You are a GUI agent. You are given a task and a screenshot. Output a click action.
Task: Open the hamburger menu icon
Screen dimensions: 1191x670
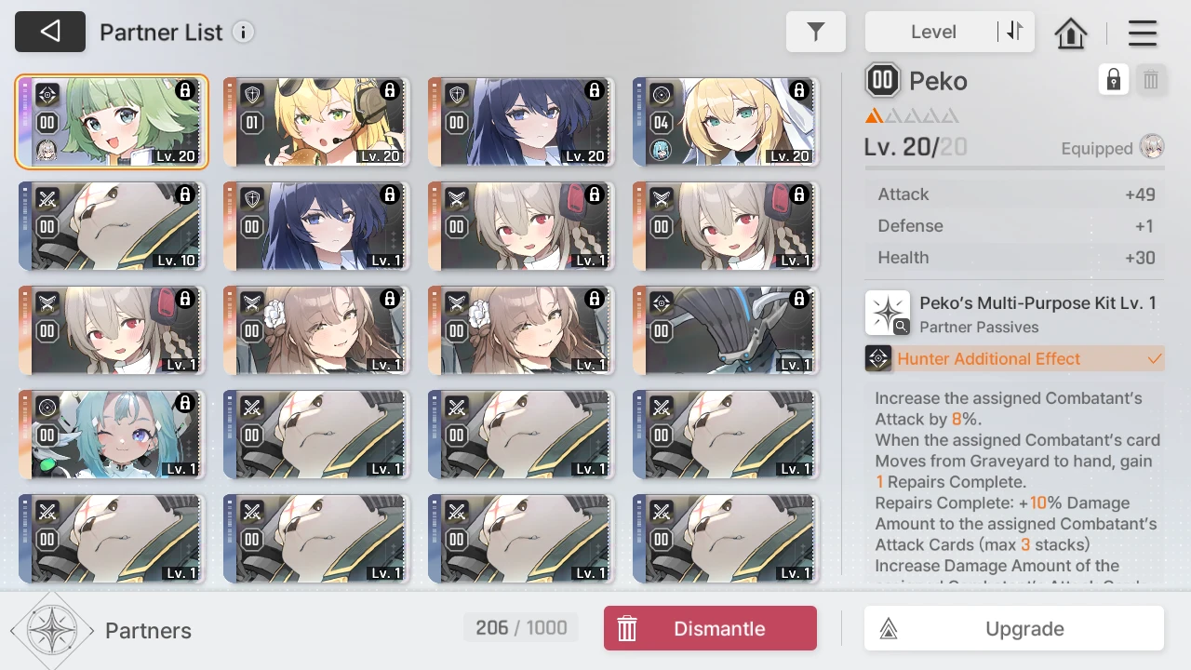1143,33
